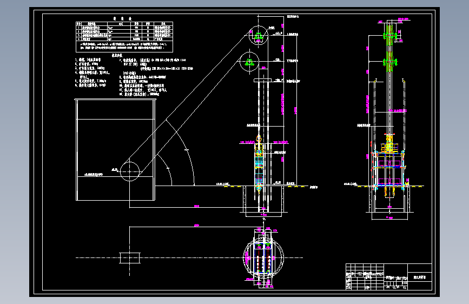Click the numbered technical notes text block

click(x=134, y=77)
